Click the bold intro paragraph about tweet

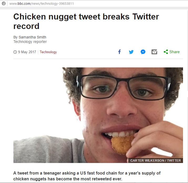click(87, 176)
